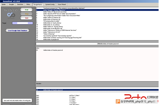Image resolution: width=159 pixels, height=105 pixels.
Task: Click the green Start button
Action: coord(26,10)
